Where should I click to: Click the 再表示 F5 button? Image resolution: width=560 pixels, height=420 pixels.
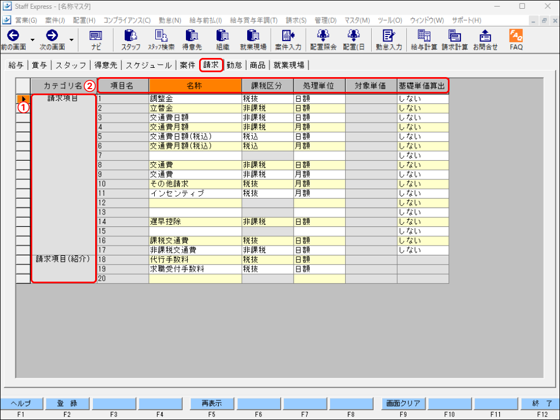point(212,404)
